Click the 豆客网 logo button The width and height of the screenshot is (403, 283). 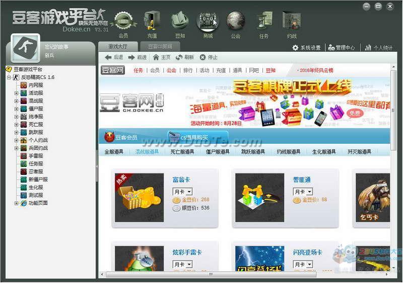(112, 70)
